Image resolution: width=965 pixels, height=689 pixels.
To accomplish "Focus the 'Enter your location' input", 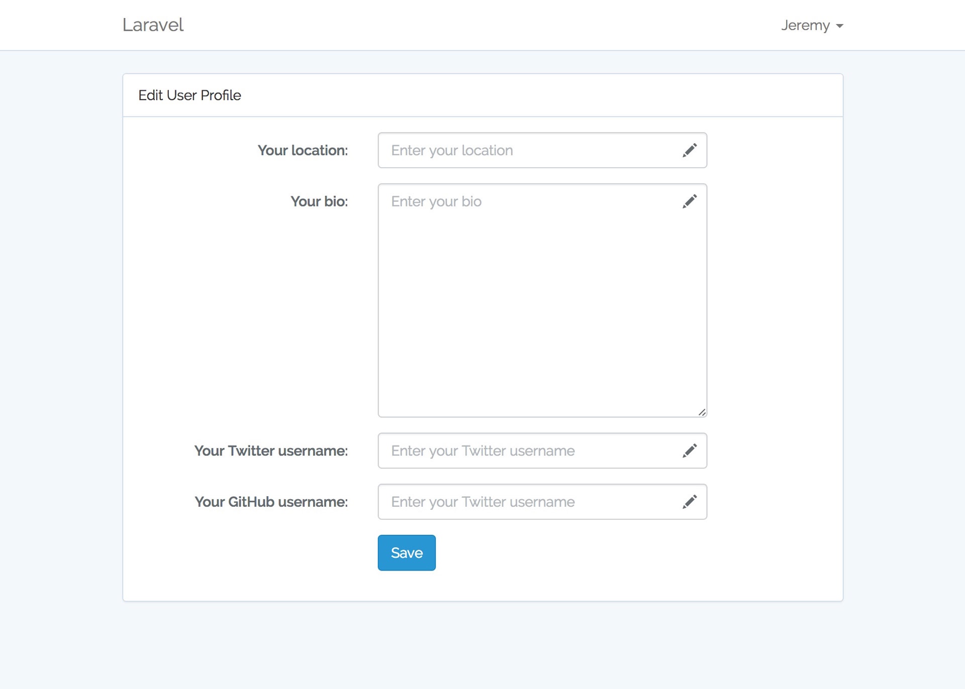I will [528, 150].
